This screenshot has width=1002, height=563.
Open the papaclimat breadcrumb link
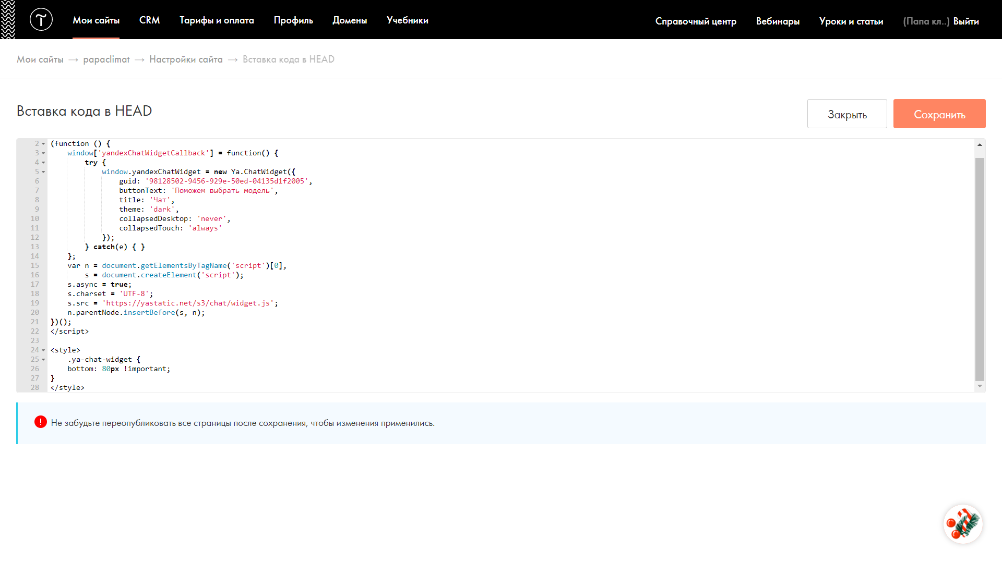point(106,59)
